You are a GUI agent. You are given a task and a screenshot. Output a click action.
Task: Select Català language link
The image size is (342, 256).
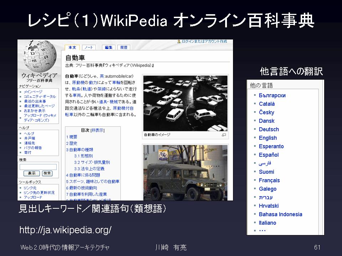coord(266,104)
